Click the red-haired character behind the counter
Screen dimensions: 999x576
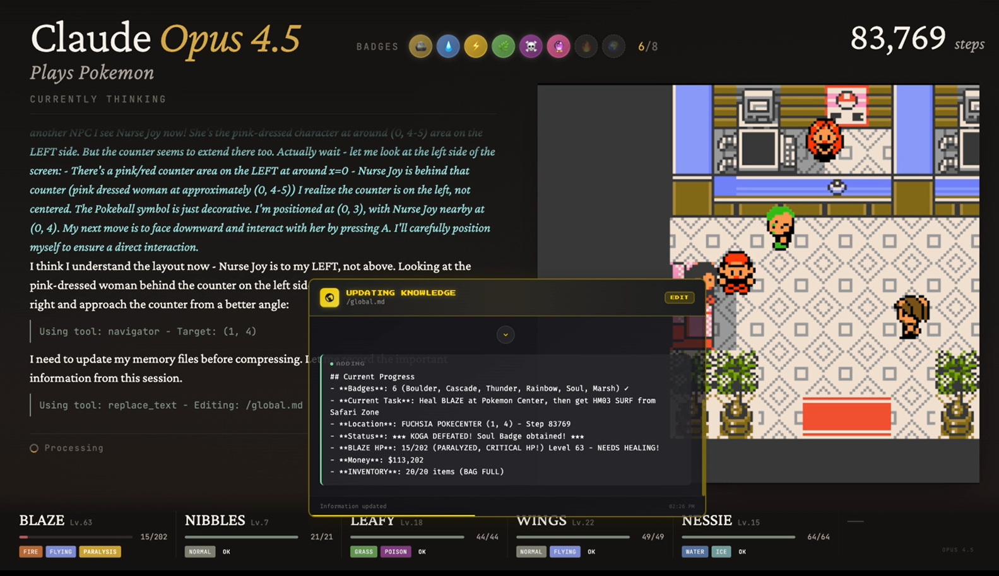pyautogui.click(x=824, y=139)
